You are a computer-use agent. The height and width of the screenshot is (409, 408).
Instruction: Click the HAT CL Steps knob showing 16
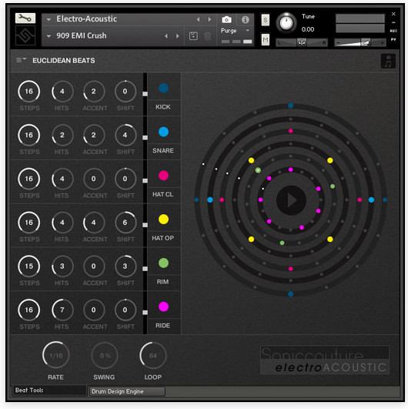coord(28,179)
